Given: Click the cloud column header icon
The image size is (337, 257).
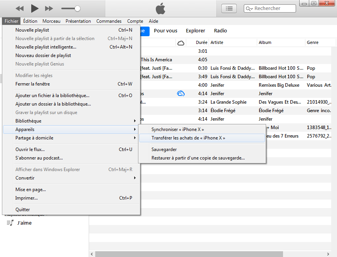Looking at the screenshot, I should (181, 43).
